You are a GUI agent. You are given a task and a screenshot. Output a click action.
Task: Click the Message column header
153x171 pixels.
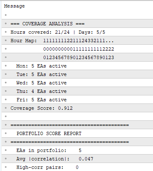pyautogui.click(x=14, y=6)
